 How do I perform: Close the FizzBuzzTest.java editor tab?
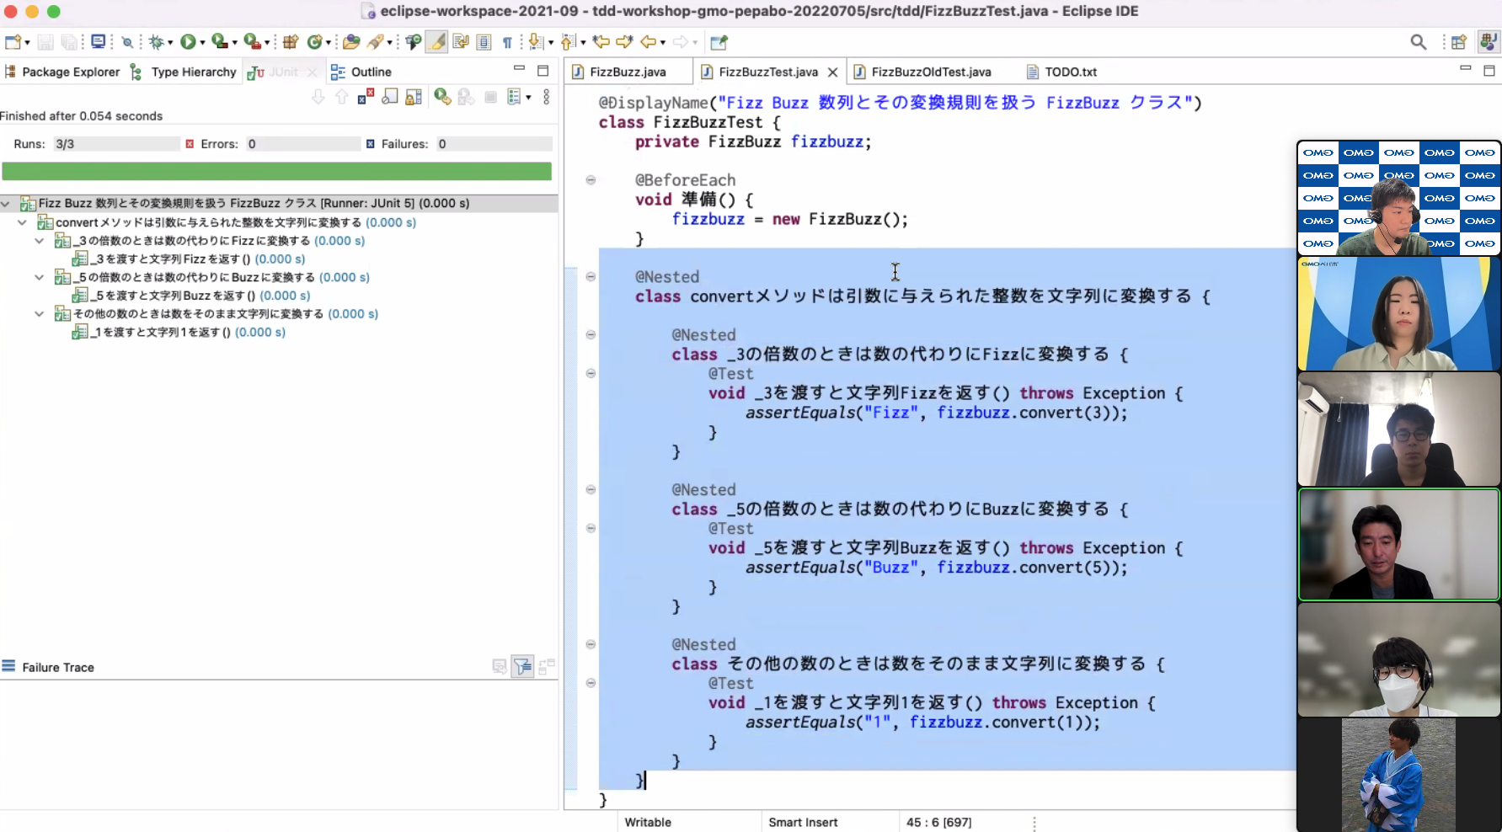point(832,72)
